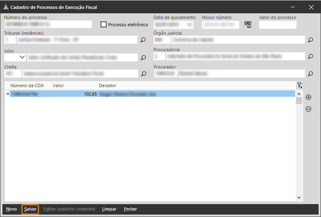Click the Procuradoria lookup magnifier
This screenshot has height=217, width=321.
(310, 57)
